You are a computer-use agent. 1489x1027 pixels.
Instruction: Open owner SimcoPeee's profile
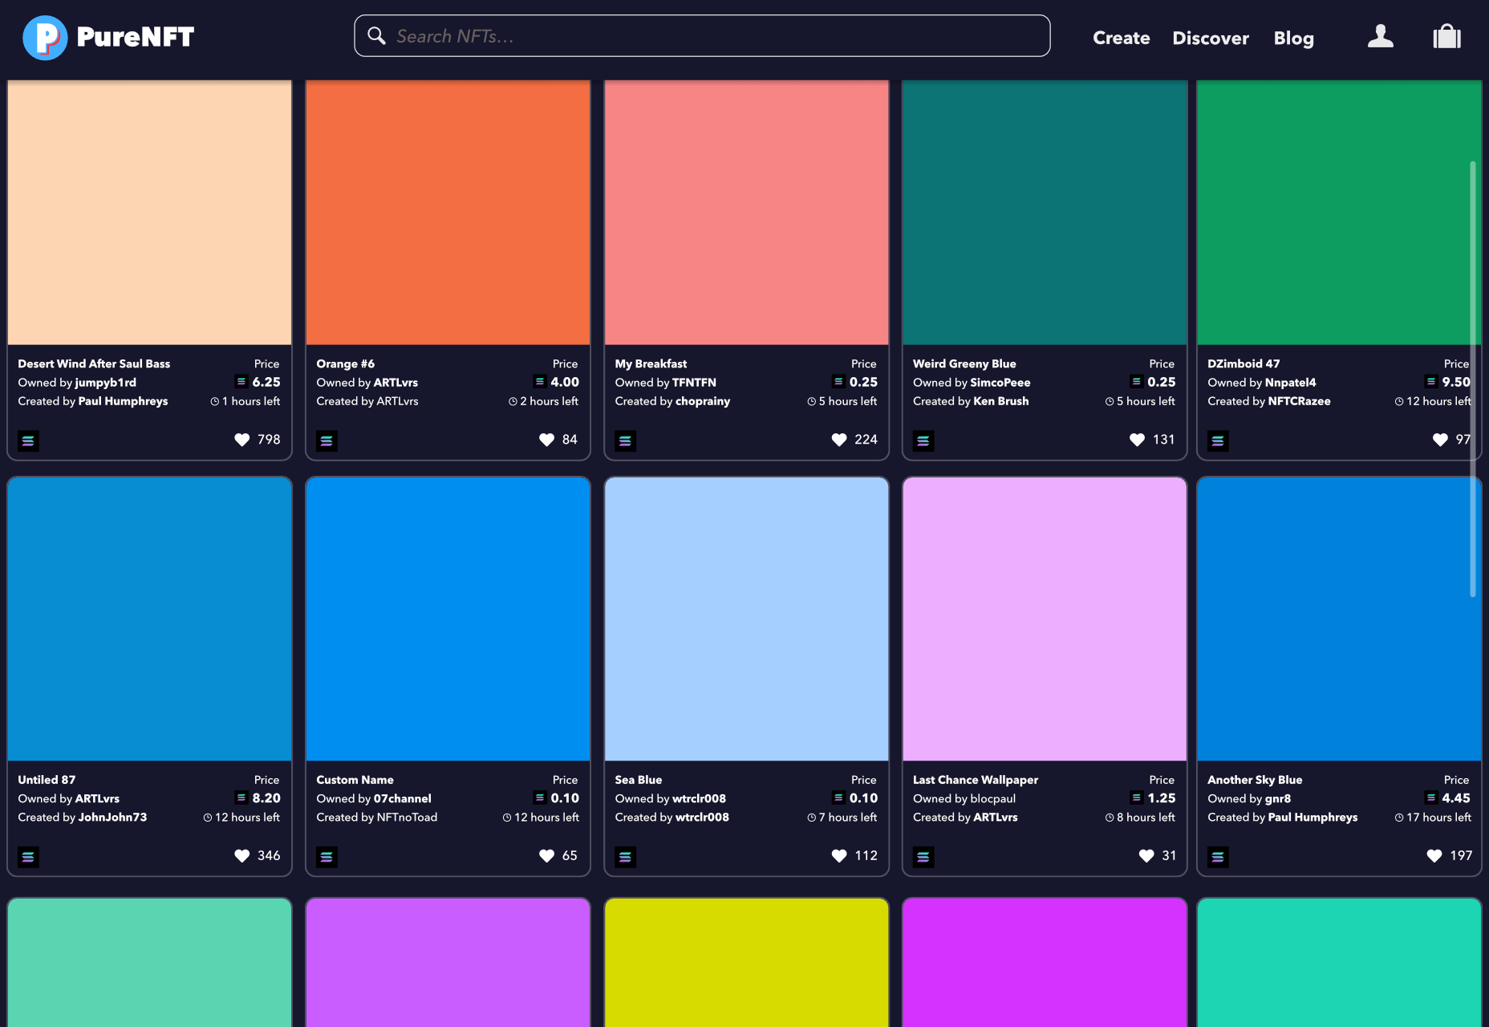click(x=1000, y=383)
